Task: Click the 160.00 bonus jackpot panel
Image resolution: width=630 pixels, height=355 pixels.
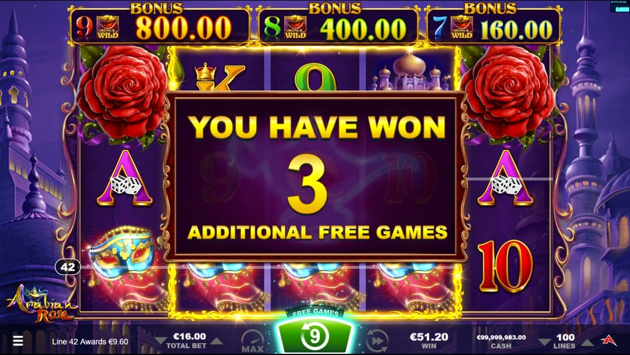Action: pyautogui.click(x=494, y=25)
